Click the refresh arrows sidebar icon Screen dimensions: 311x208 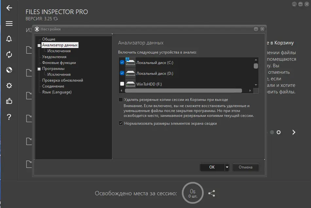point(9,55)
